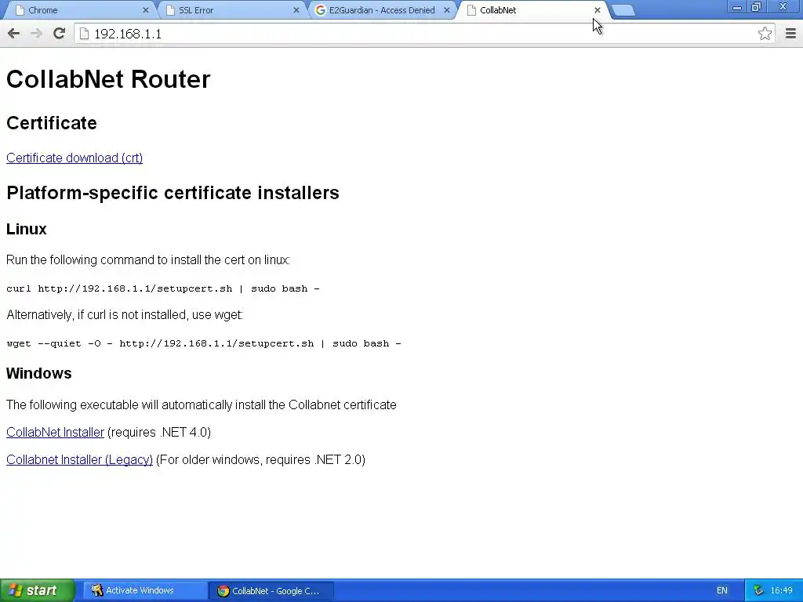Open the Collabnet Installer (Legacy) link

click(79, 459)
